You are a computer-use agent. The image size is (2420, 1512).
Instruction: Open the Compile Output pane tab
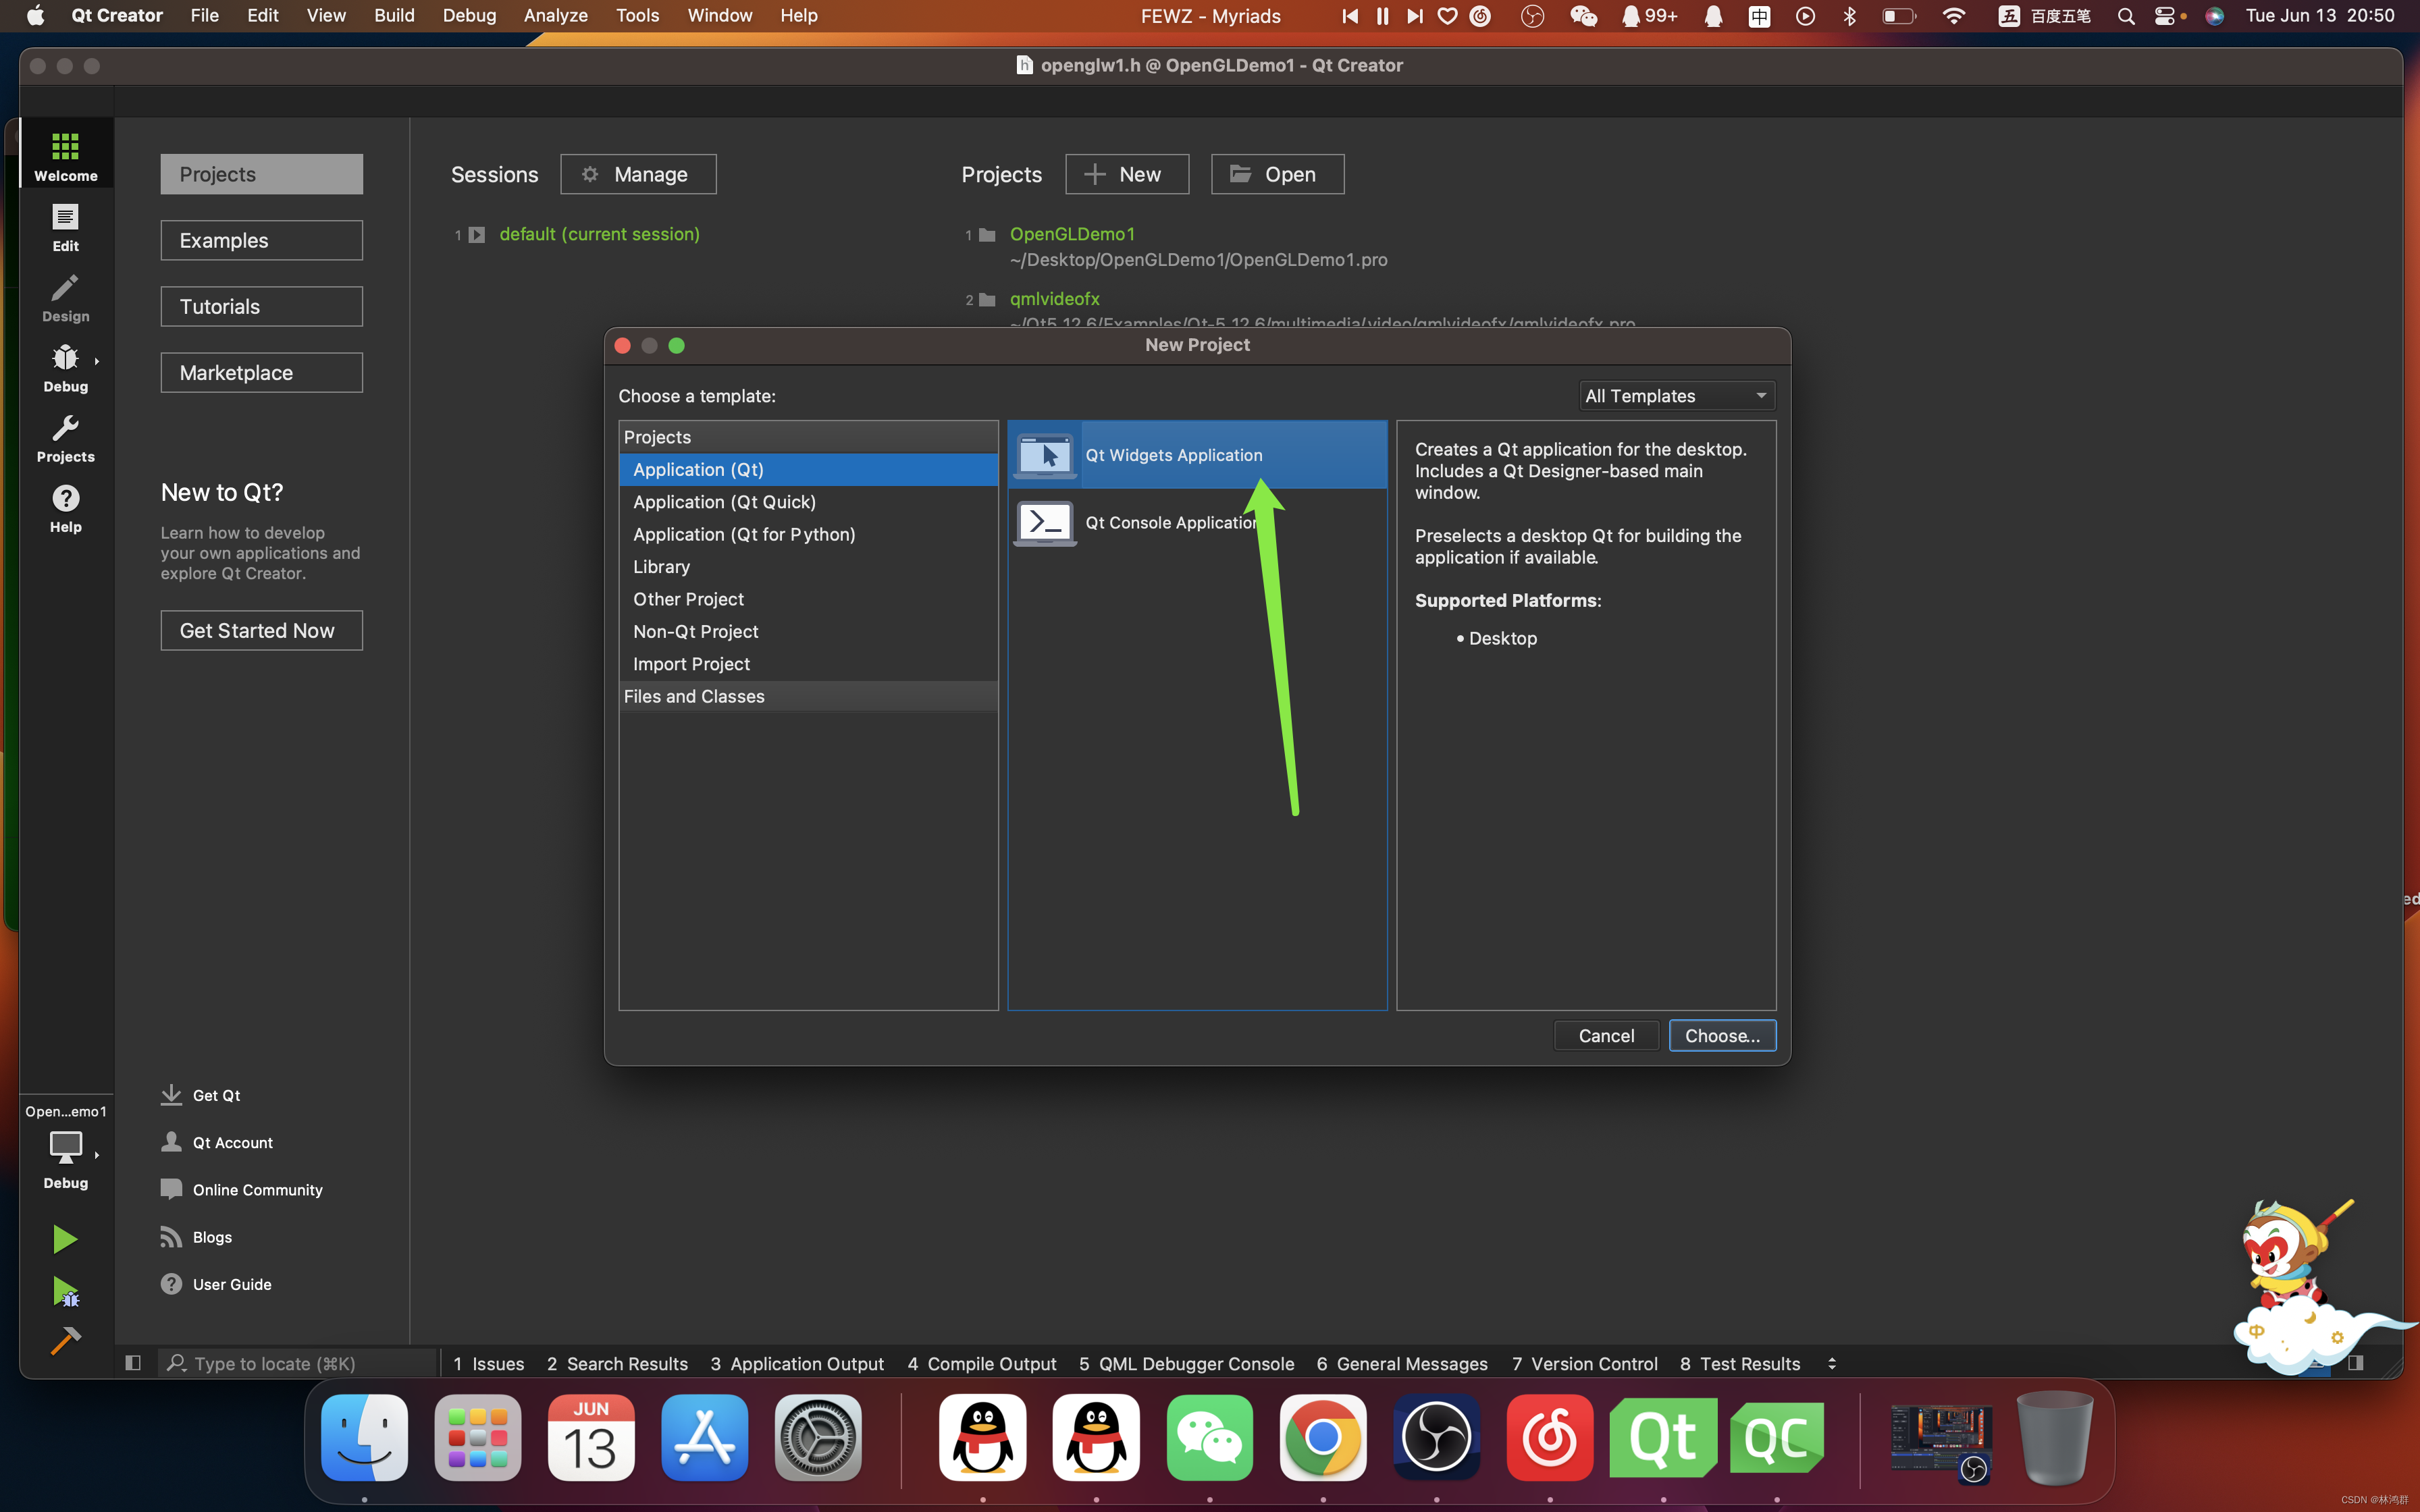(981, 1363)
